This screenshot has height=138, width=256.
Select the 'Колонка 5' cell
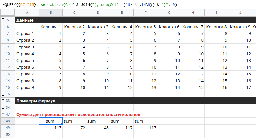click(x=145, y=27)
